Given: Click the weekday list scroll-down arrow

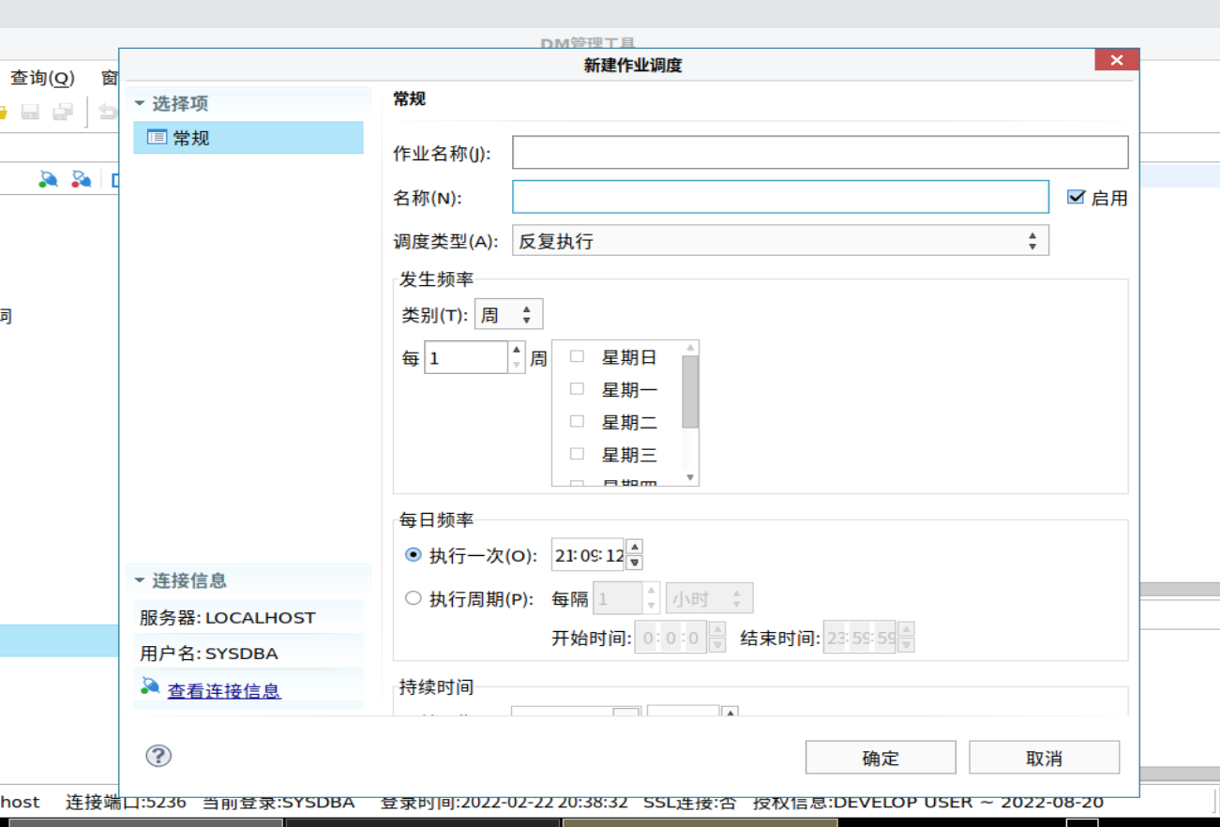Looking at the screenshot, I should point(690,477).
